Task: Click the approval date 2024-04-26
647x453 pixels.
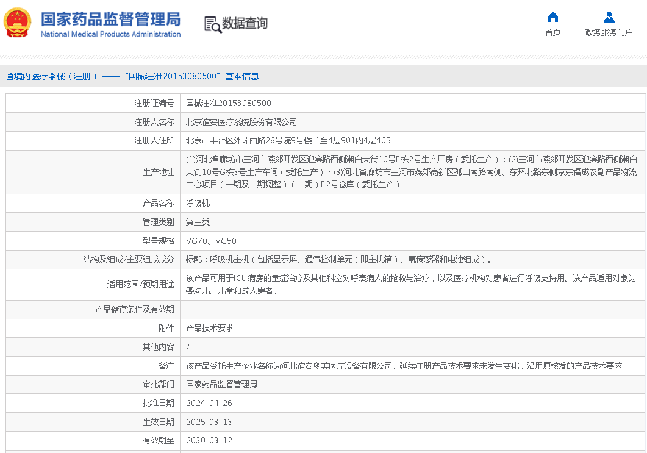Action: click(x=209, y=403)
